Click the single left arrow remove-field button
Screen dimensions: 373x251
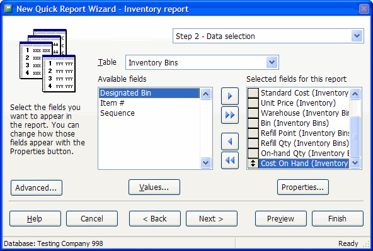coord(230,142)
